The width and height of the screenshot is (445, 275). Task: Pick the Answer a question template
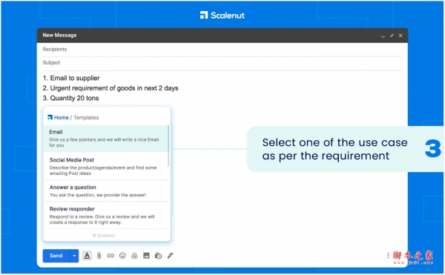coord(106,190)
